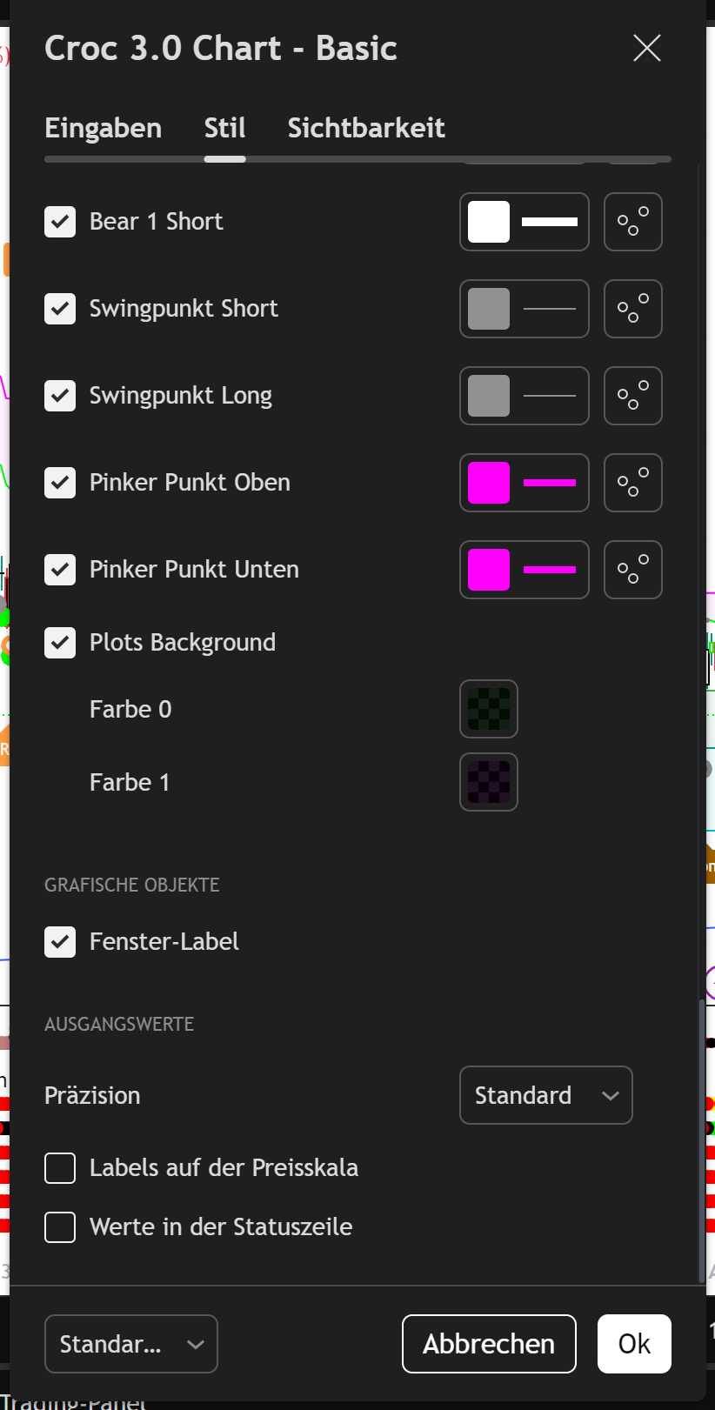Open plot style options for Swingpunkt Short
The height and width of the screenshot is (1410, 715).
tap(632, 309)
